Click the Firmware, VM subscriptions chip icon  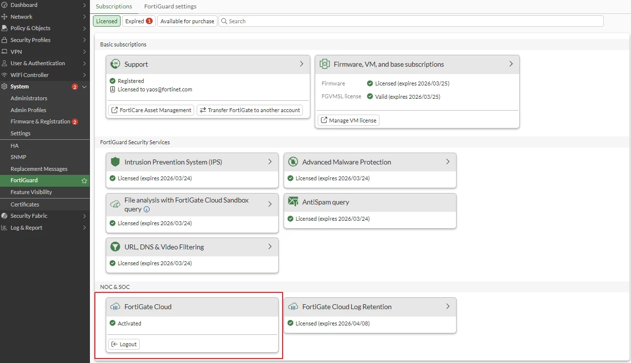tap(325, 64)
